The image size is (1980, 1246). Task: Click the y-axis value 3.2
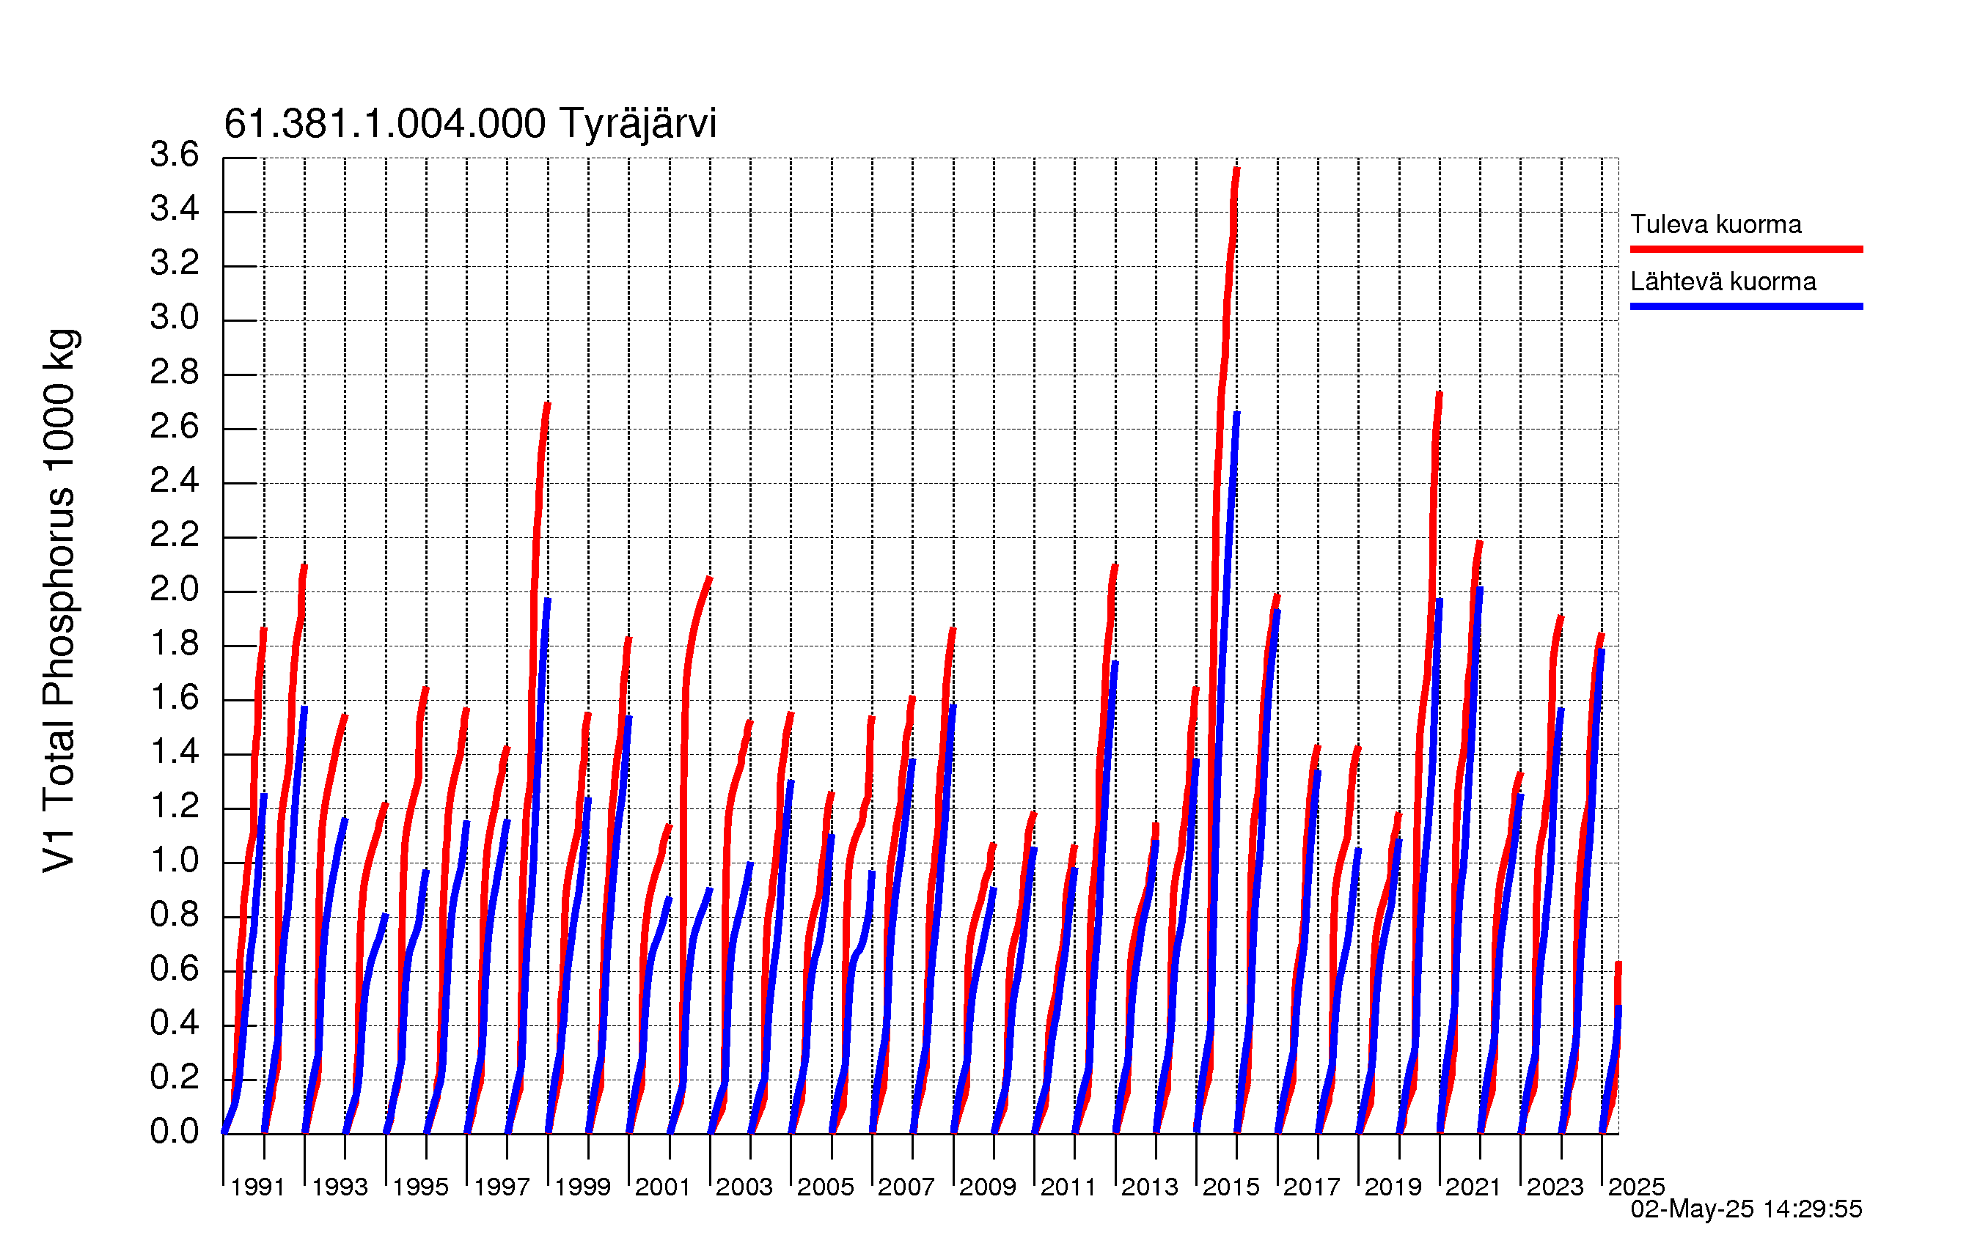click(x=175, y=263)
